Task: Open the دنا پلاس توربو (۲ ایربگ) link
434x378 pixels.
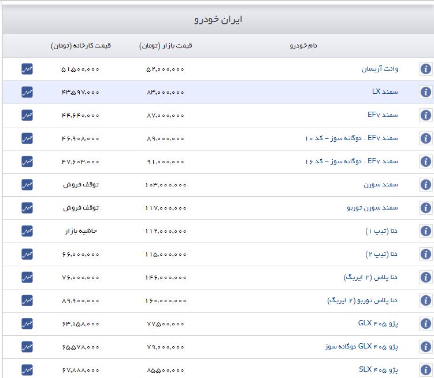Action: [x=362, y=300]
